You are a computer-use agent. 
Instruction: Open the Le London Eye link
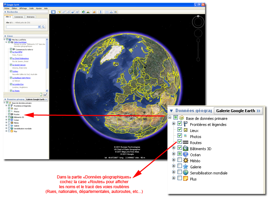(18, 85)
